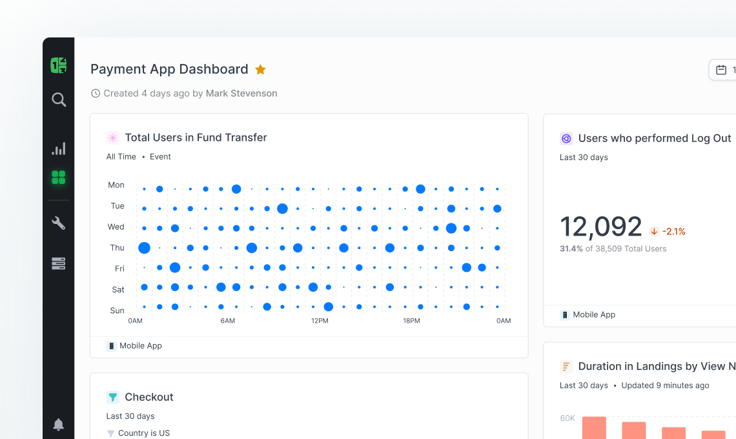
Task: Click the Mon row label in chart
Action: [116, 185]
